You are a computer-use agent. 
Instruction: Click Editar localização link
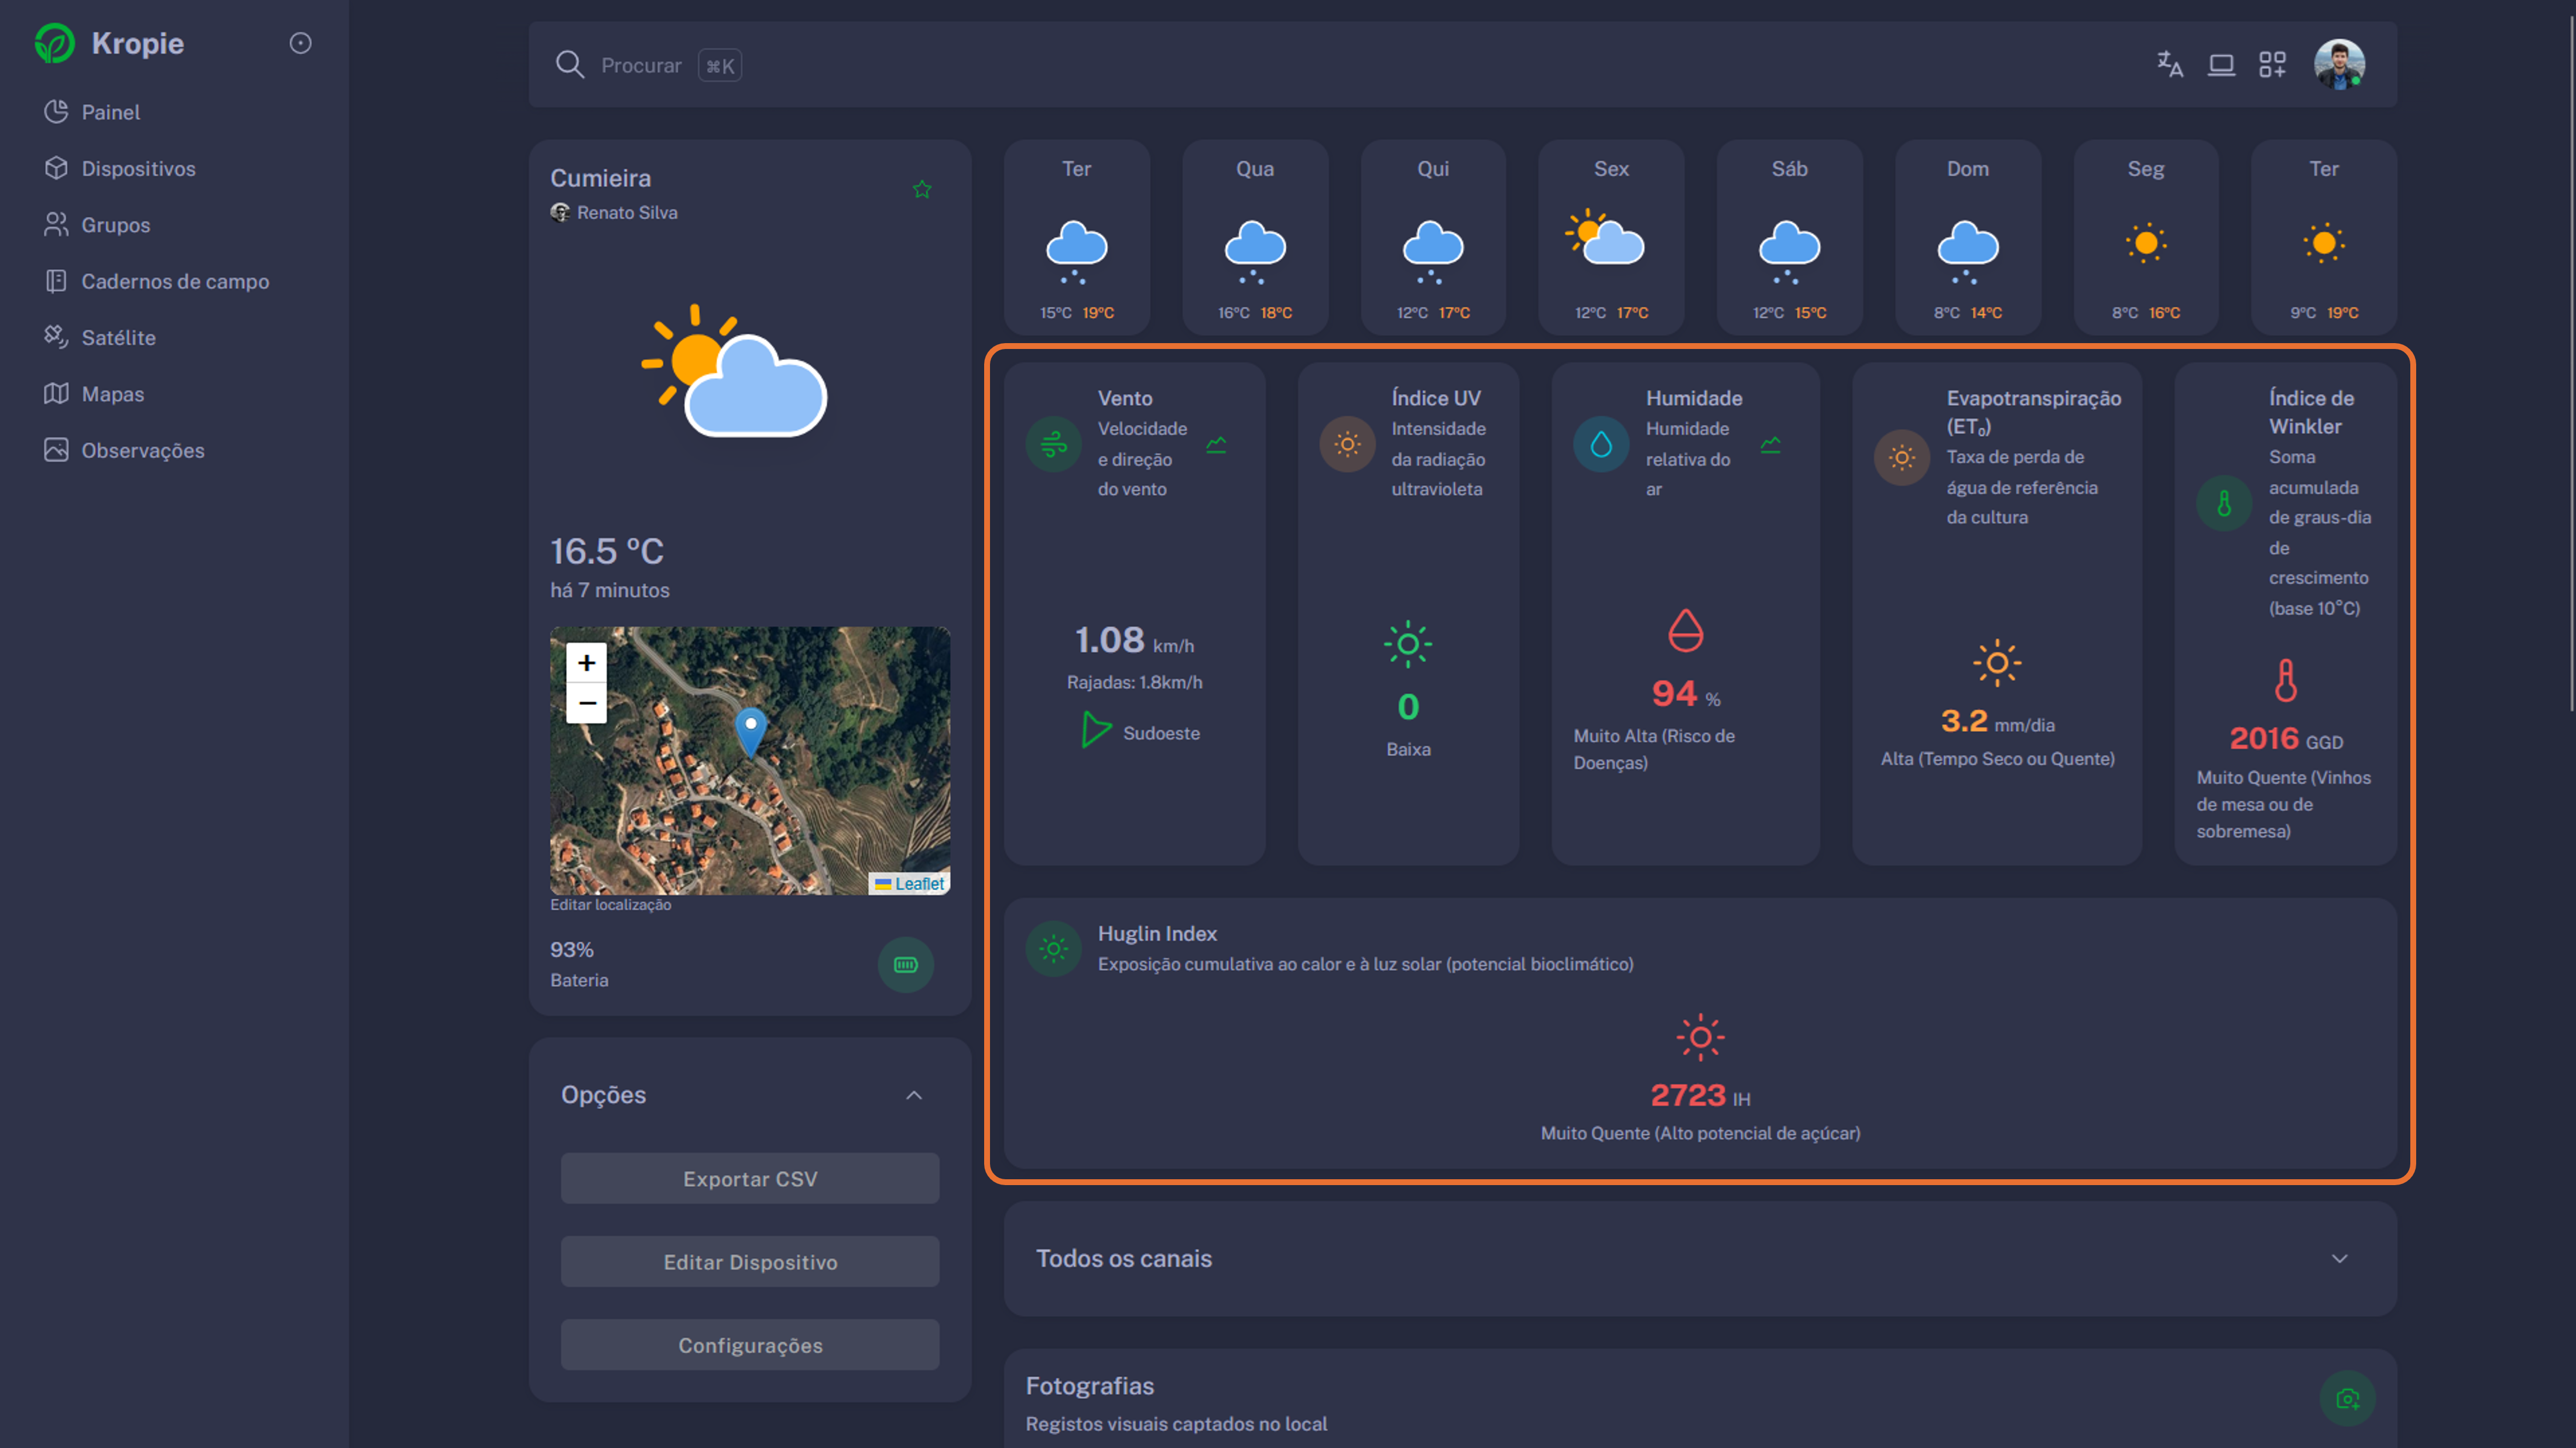(x=610, y=904)
